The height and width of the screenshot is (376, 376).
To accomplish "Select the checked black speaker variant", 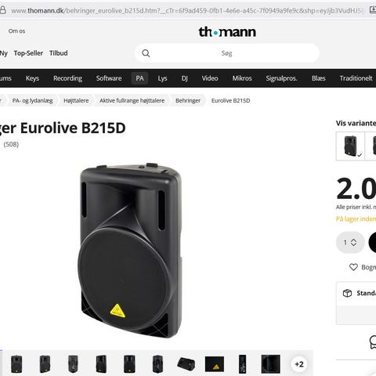I will coord(350,146).
